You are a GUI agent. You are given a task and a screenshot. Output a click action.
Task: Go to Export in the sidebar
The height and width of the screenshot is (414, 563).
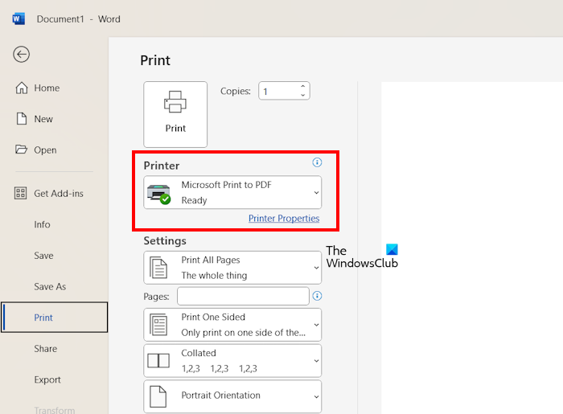(x=47, y=379)
